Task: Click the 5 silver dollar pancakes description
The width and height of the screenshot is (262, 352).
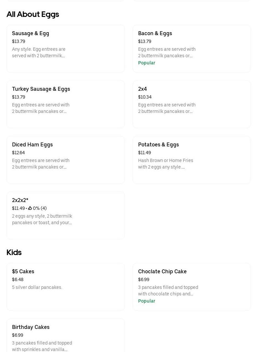Action: (37, 287)
